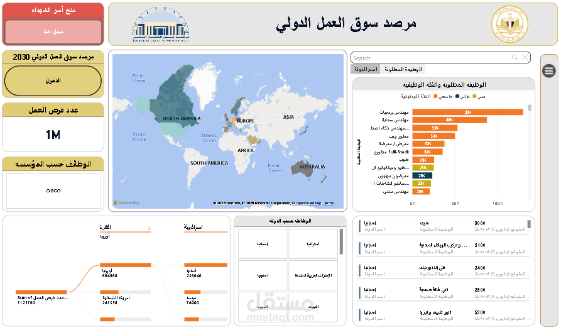Select the إسبانيا country tile
561x330 pixels.
[263, 244]
